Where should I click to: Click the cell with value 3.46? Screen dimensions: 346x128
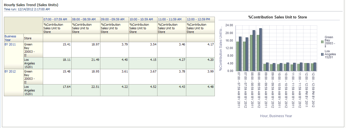pyautogui.click(x=171, y=44)
